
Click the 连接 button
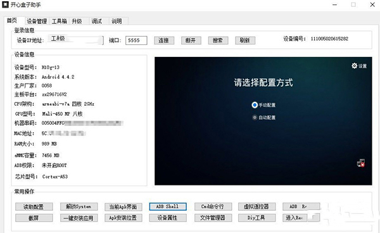[164, 41]
